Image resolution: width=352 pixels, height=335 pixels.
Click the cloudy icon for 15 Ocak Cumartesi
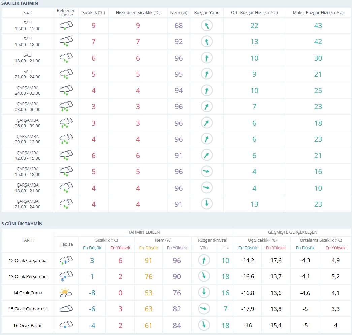(66, 309)
